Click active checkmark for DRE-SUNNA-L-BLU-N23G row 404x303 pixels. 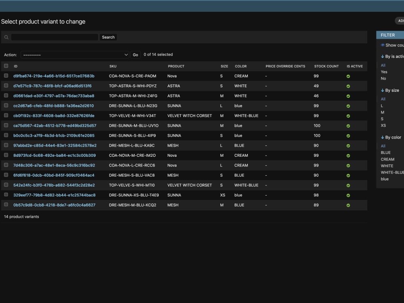348,106
